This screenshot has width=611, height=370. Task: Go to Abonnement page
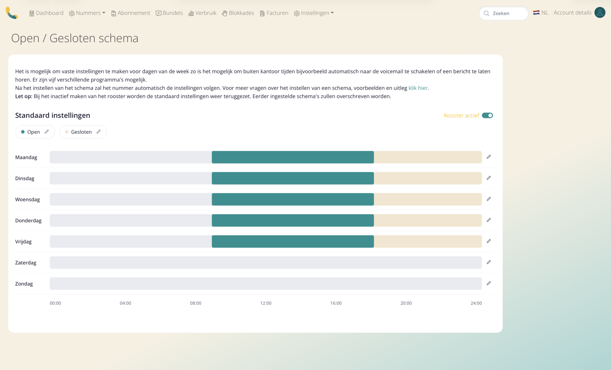coord(131,13)
